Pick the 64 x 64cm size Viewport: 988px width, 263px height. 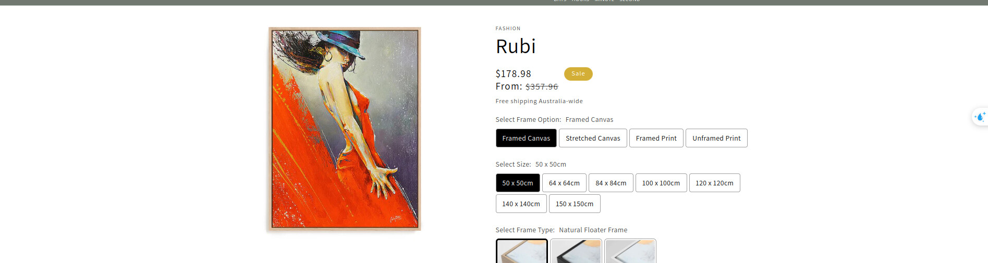coord(564,183)
